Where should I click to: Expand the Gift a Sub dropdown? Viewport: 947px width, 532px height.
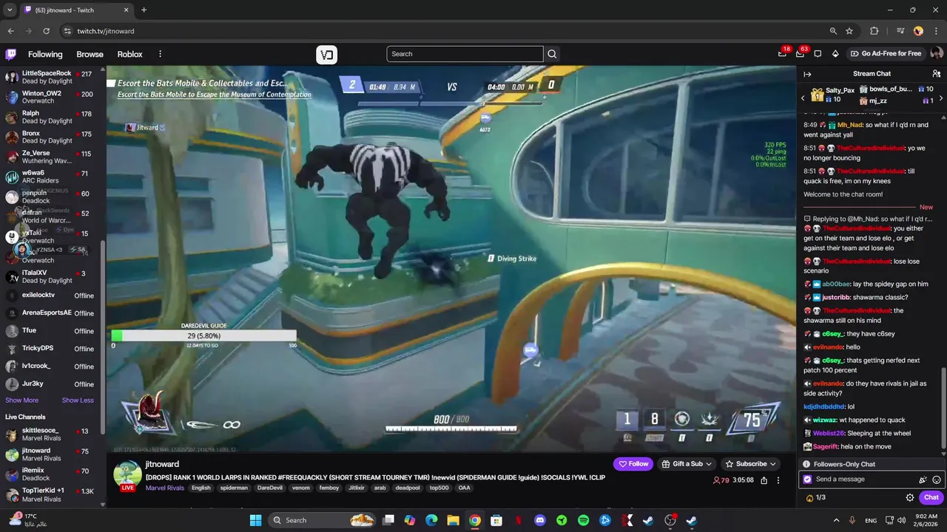(686, 464)
